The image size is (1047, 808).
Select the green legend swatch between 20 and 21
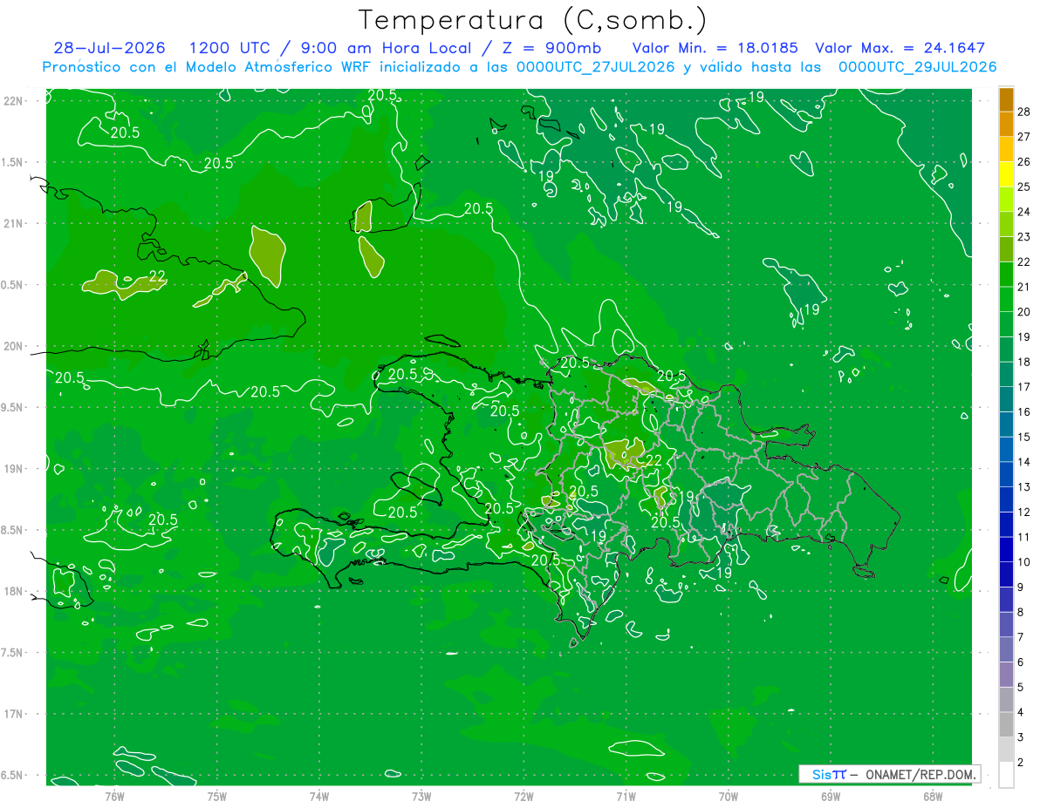pos(1006,300)
